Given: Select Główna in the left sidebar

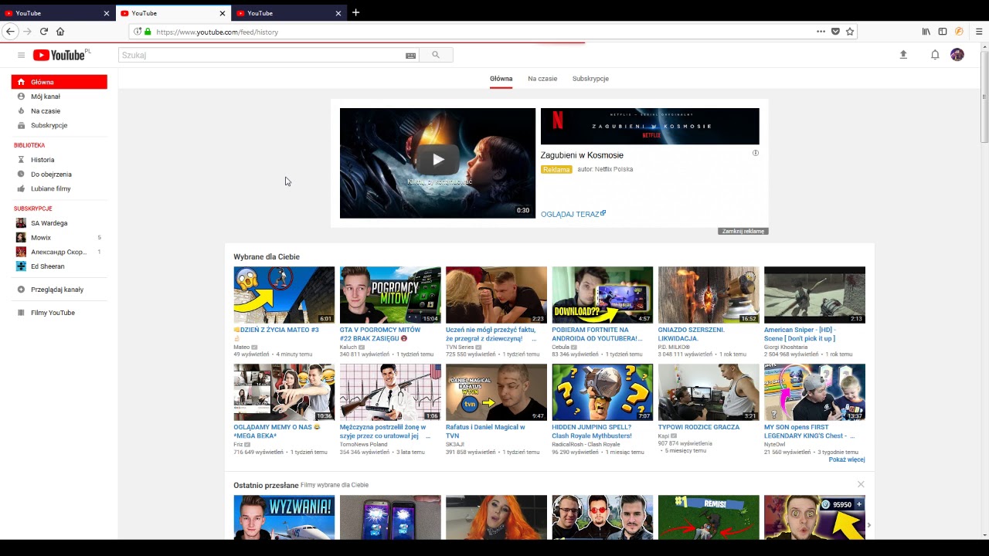Looking at the screenshot, I should 59,82.
